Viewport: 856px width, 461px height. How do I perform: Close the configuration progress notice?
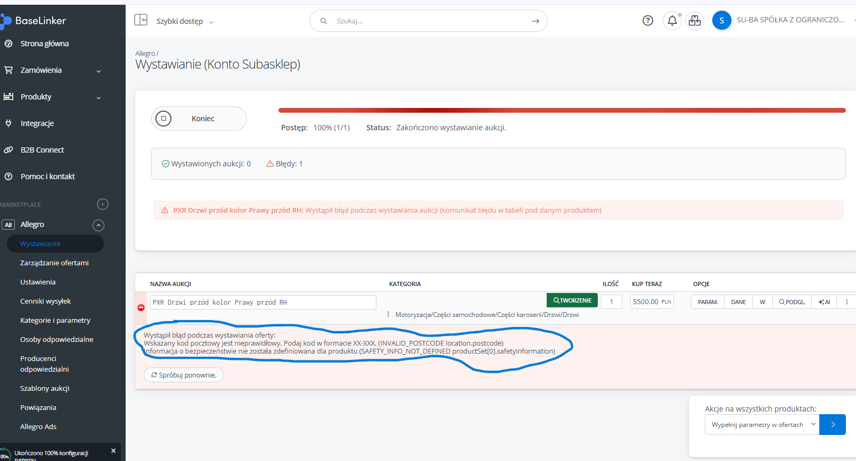pyautogui.click(x=113, y=451)
